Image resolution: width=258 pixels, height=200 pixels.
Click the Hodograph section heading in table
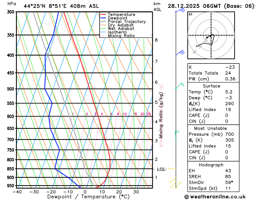(211, 165)
